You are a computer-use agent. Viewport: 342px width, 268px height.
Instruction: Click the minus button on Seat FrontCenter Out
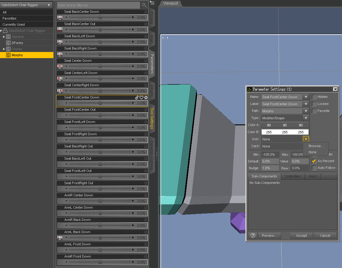pyautogui.click(x=66, y=115)
